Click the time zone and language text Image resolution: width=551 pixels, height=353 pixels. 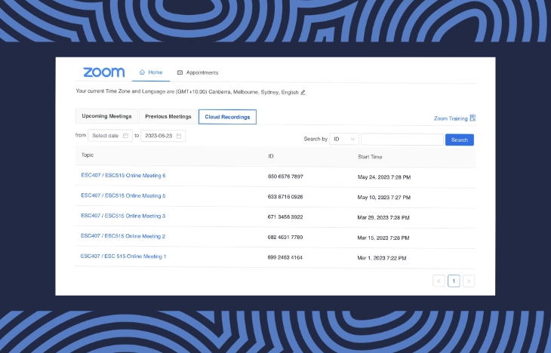pos(187,92)
